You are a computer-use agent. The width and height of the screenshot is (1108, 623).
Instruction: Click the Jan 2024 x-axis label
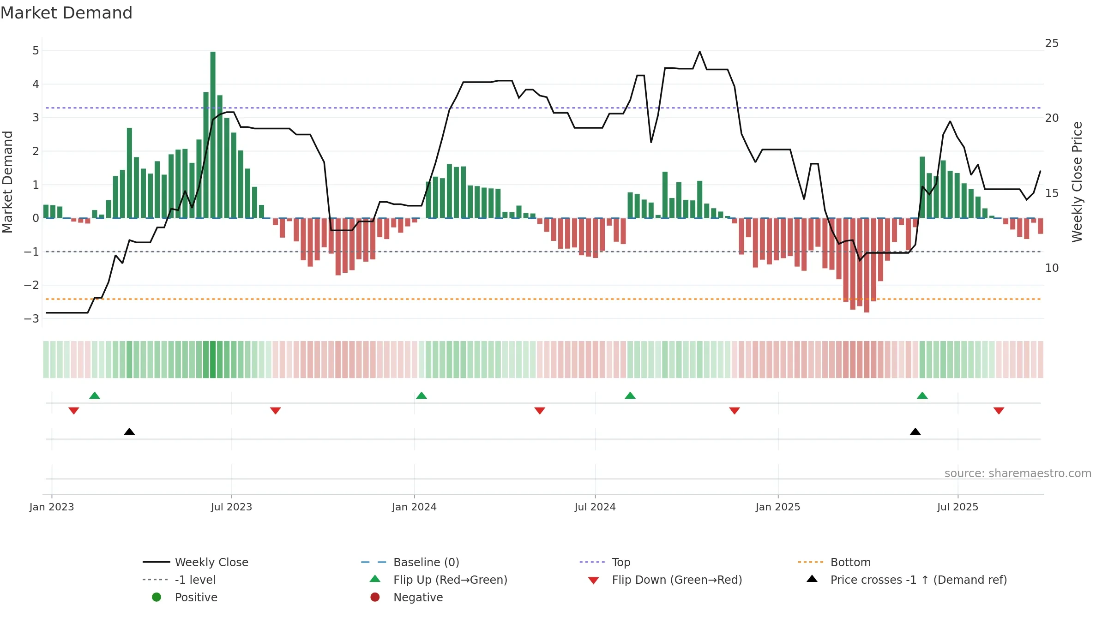(415, 507)
